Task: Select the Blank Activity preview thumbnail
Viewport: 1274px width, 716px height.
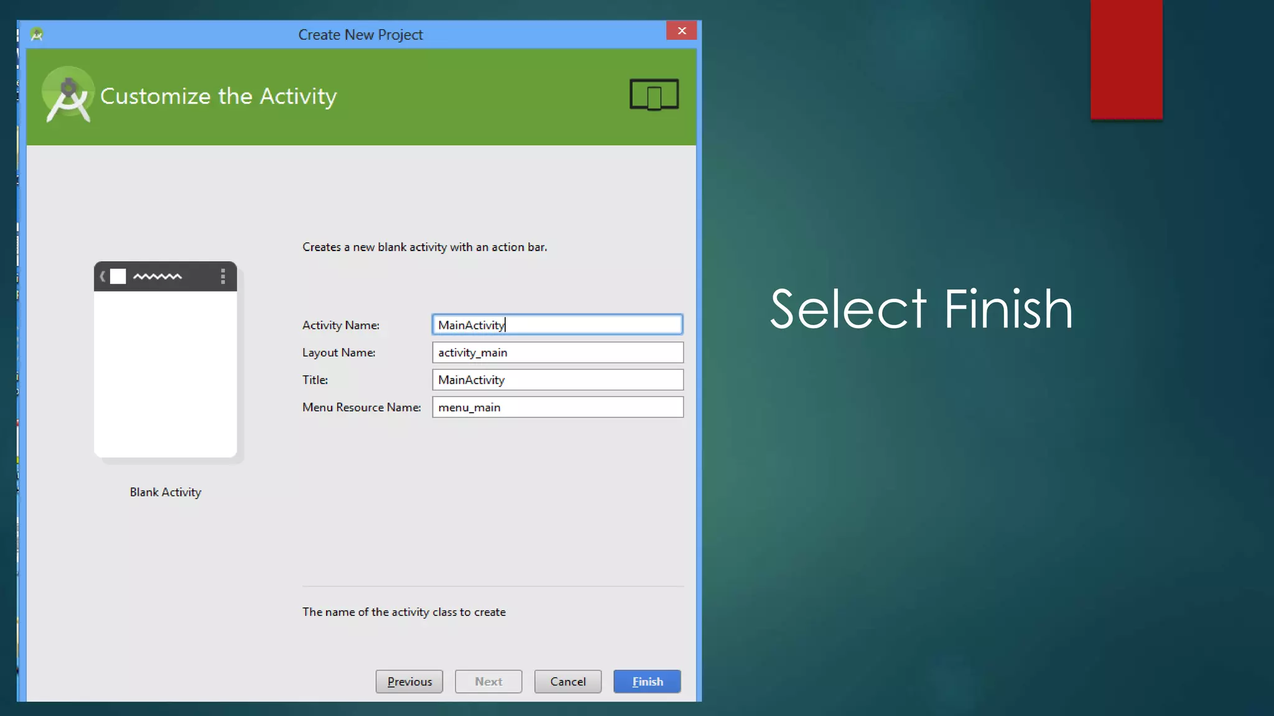Action: (165, 360)
